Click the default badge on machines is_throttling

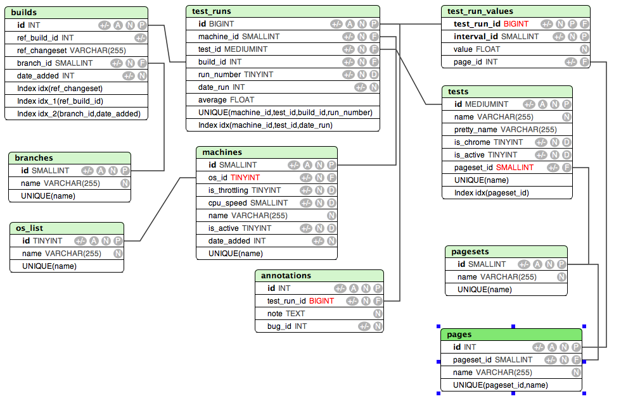point(331,190)
